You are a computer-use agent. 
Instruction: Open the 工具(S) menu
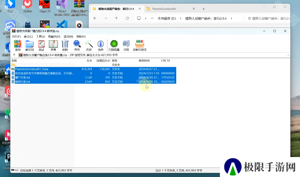(40, 36)
